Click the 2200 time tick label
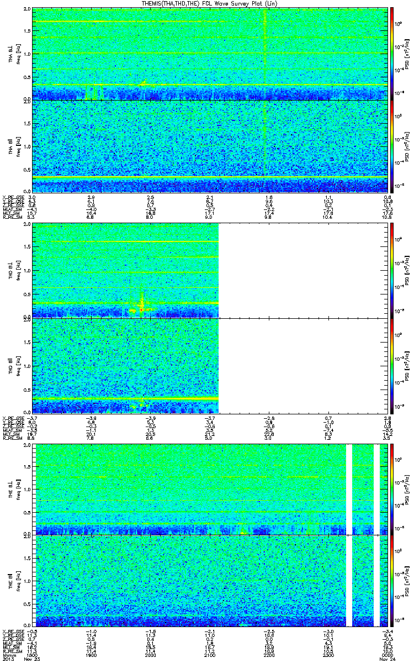414x663 pixels. 269,655
